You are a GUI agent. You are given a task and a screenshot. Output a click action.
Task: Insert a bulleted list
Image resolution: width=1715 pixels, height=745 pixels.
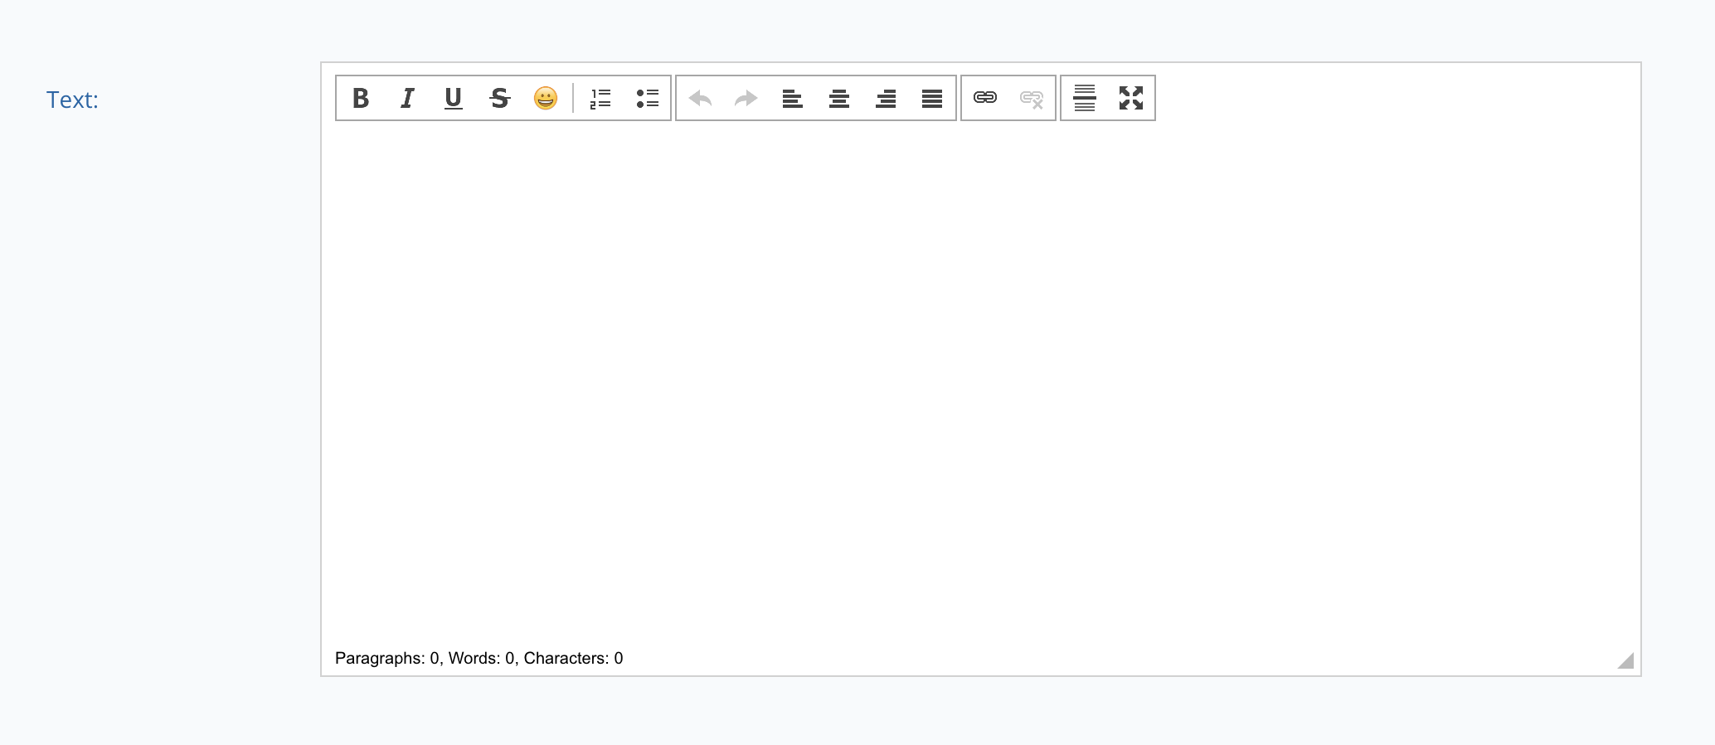coord(647,98)
